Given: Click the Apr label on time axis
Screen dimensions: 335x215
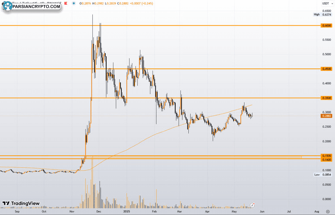Looking at the screenshot, I should (x=207, y=212).
